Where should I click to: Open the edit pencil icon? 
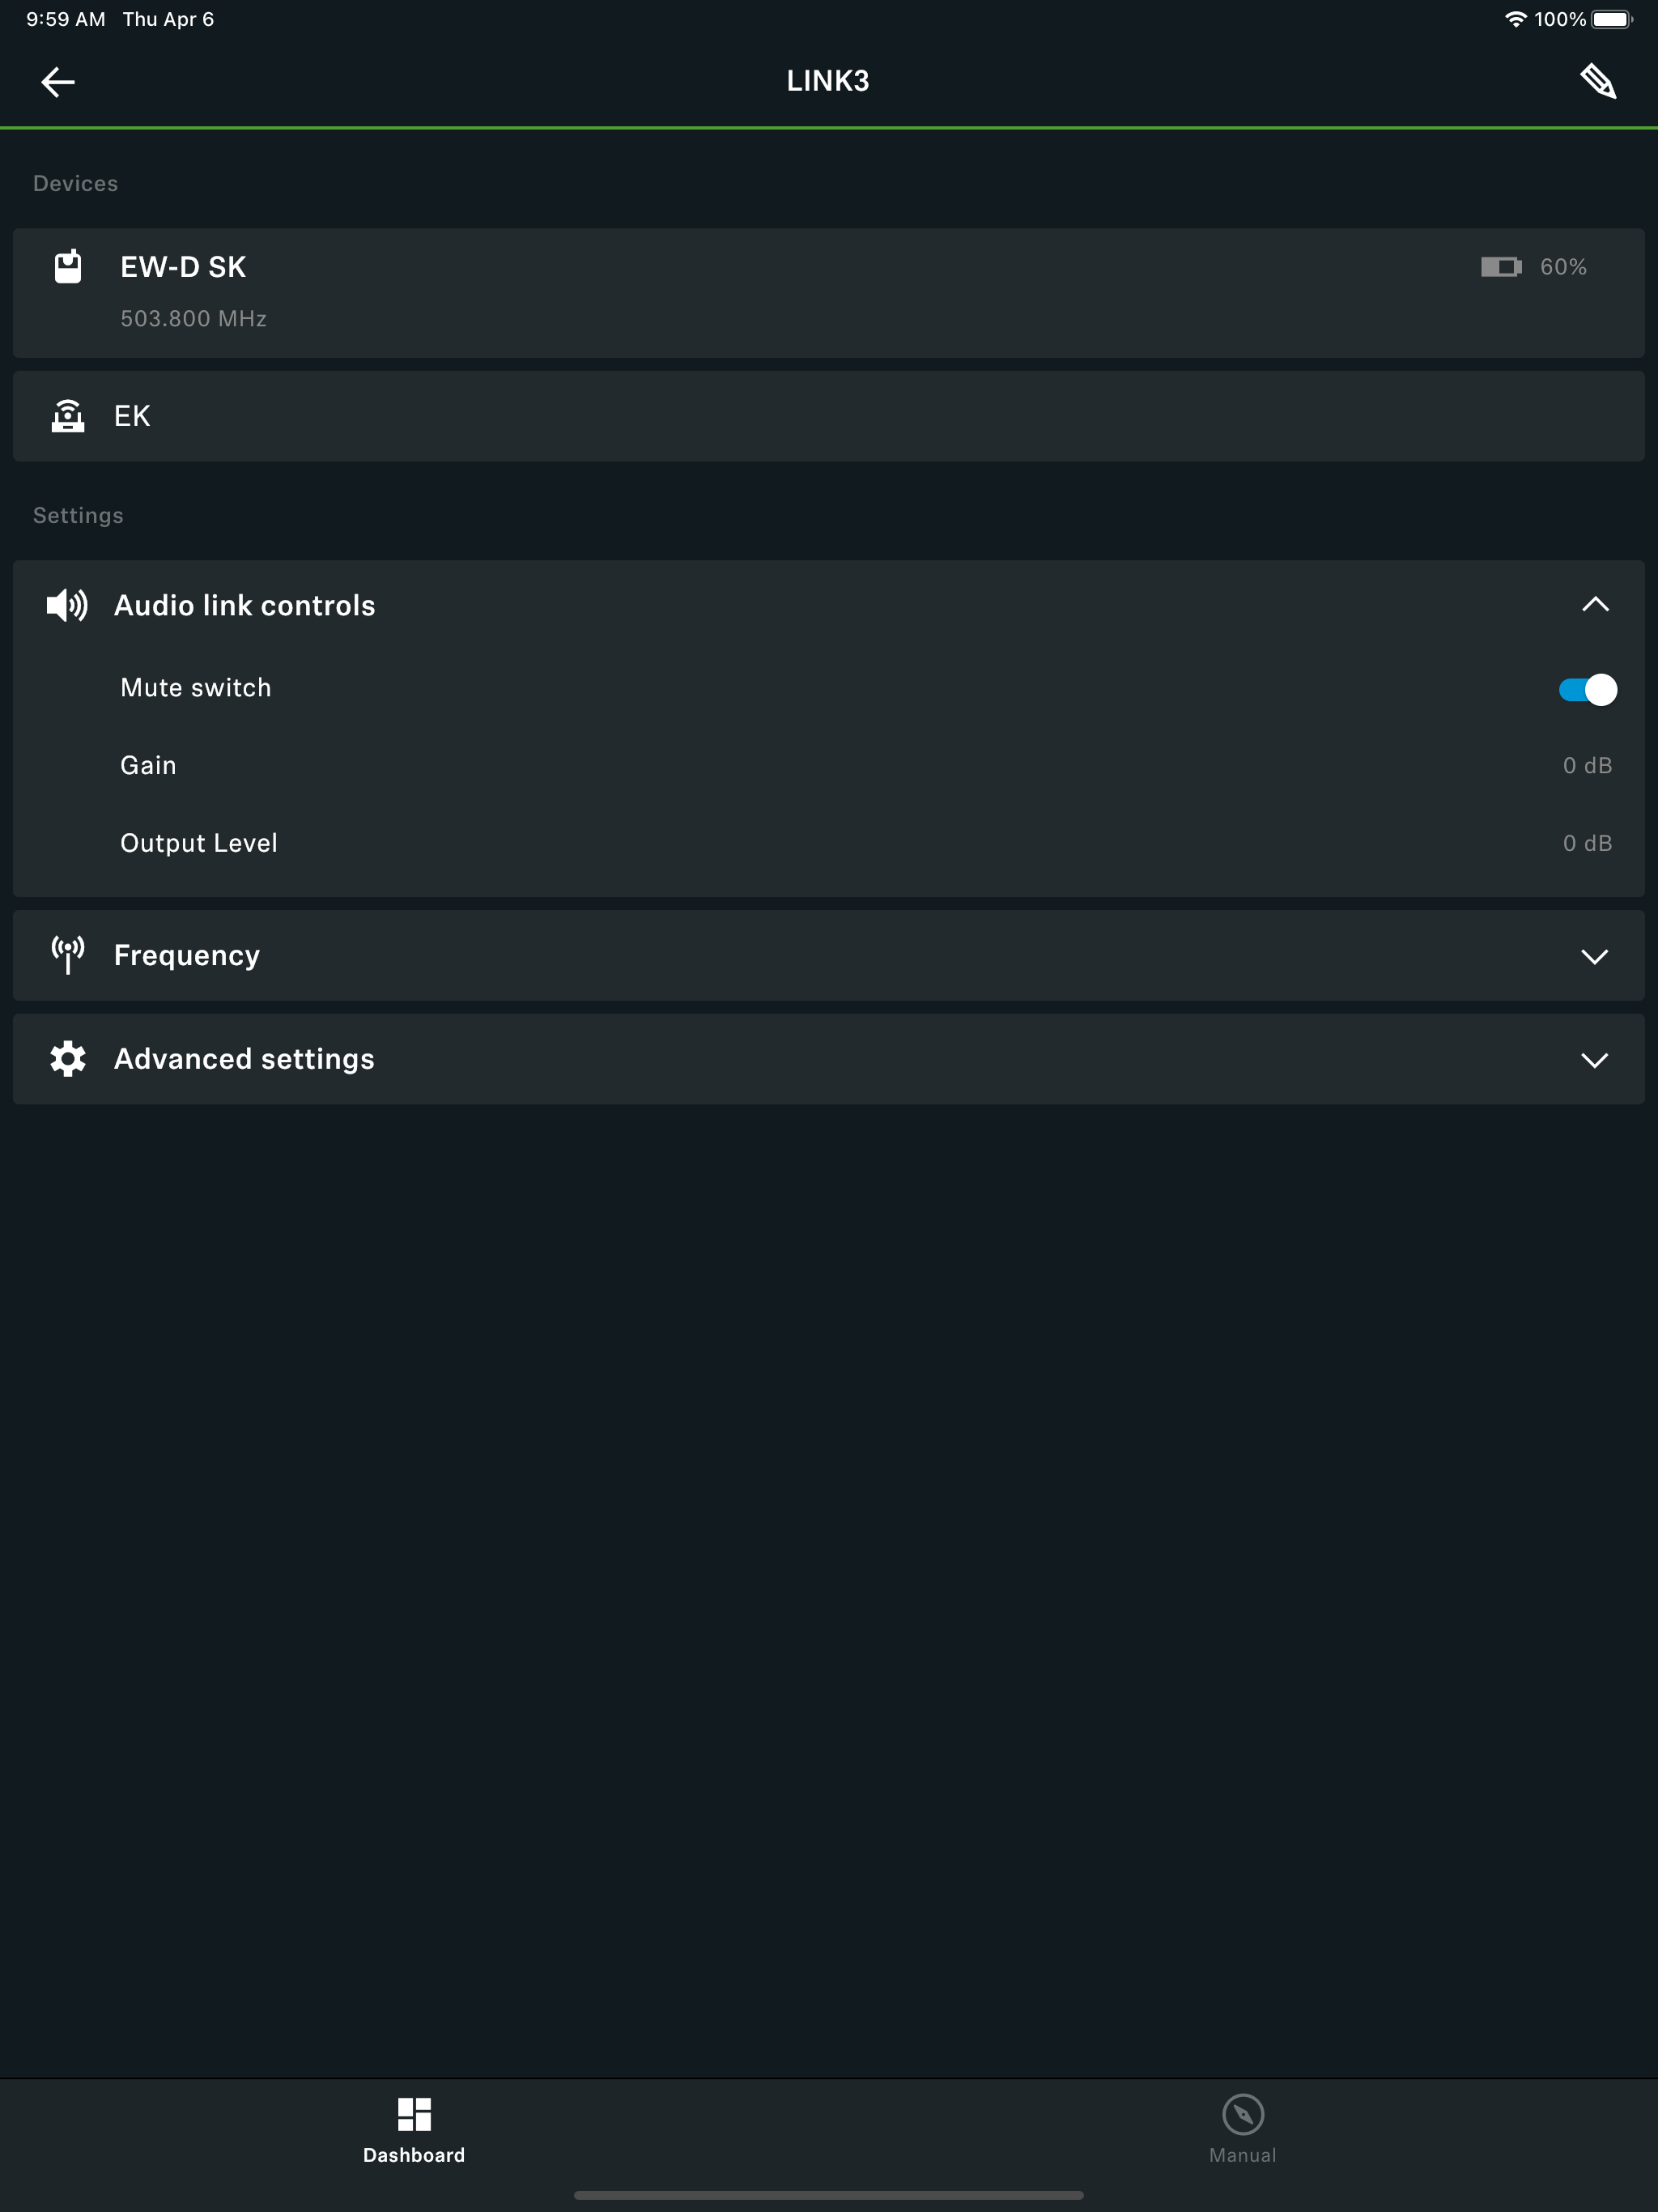coord(1598,81)
